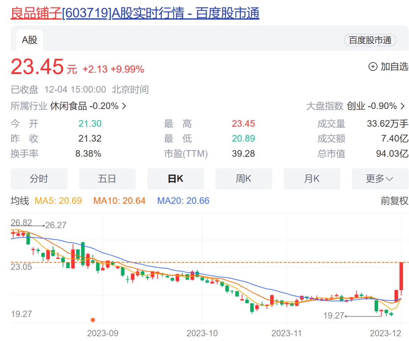The image size is (409, 341).
Task: Click the 成交额 value 7.40亿
Action: pyautogui.click(x=395, y=138)
